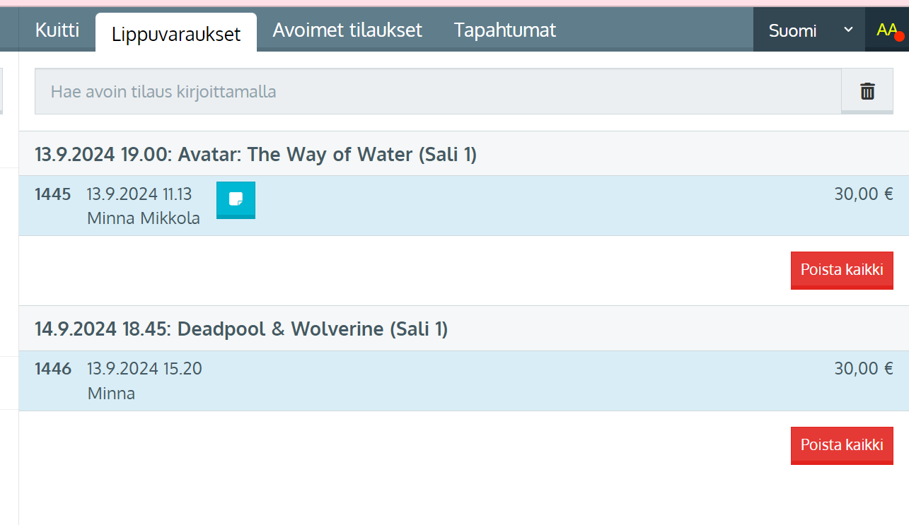Click the AA user avatar icon
The width and height of the screenshot is (909, 525).
tap(886, 30)
